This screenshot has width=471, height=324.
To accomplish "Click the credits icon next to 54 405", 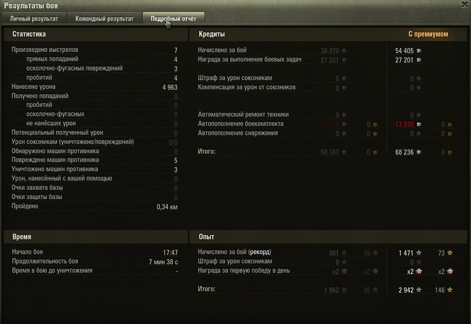I will pyautogui.click(x=419, y=51).
